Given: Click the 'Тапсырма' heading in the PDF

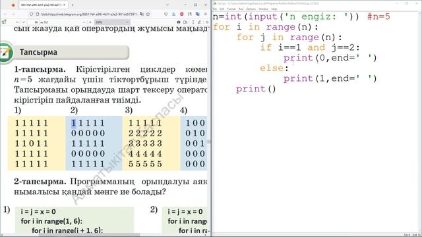Looking at the screenshot, I should point(38,52).
